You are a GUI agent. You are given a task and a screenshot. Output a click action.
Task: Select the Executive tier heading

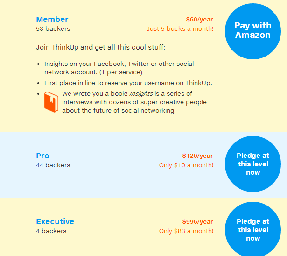pos(55,221)
